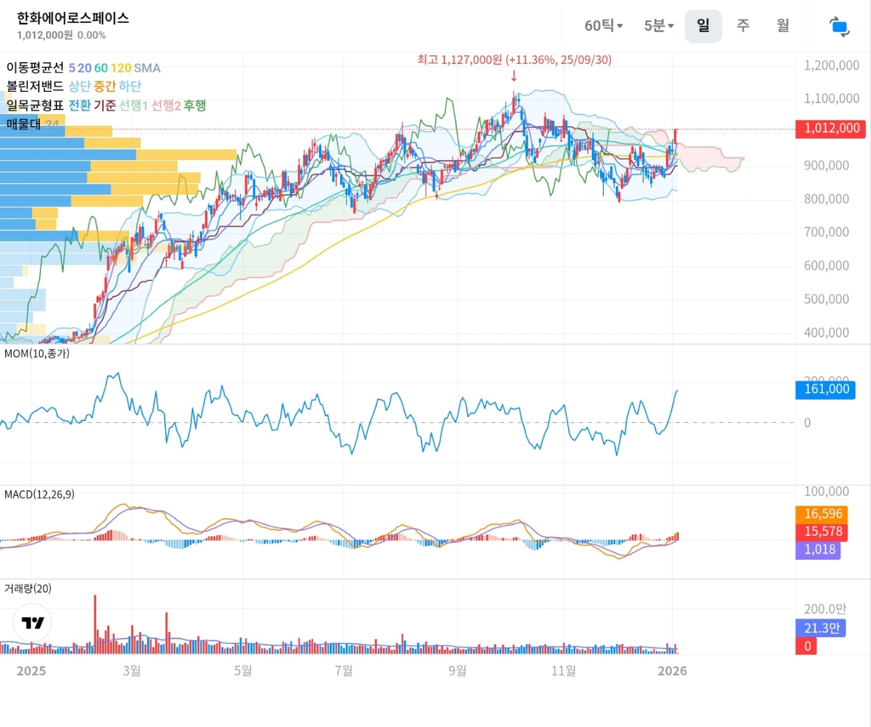The height and width of the screenshot is (727, 871).
Task: Select the 일 daily chart tab
Action: [x=703, y=26]
